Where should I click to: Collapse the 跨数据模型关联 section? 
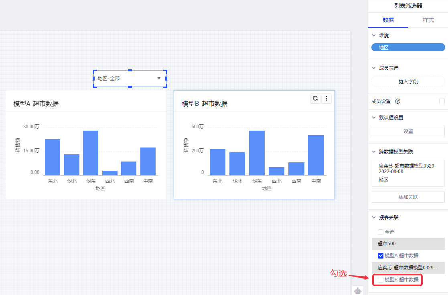(x=374, y=152)
